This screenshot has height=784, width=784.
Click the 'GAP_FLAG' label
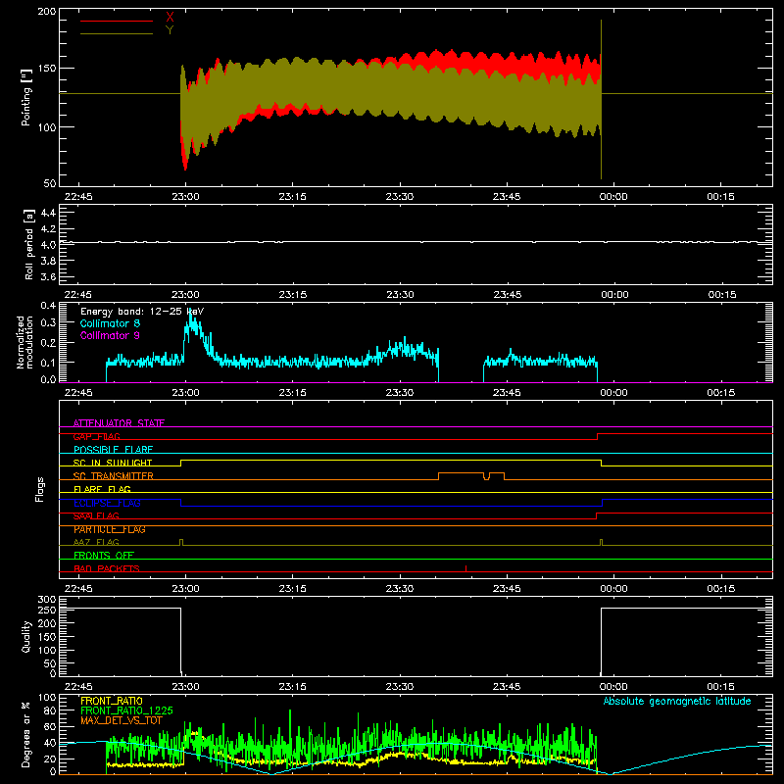[96, 436]
